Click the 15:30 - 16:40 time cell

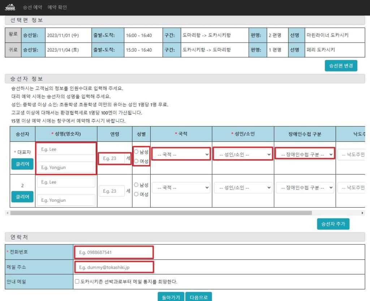143,50
